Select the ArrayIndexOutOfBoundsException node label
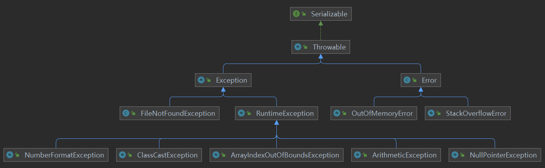Viewport: 545px width, 168px height. [285, 155]
